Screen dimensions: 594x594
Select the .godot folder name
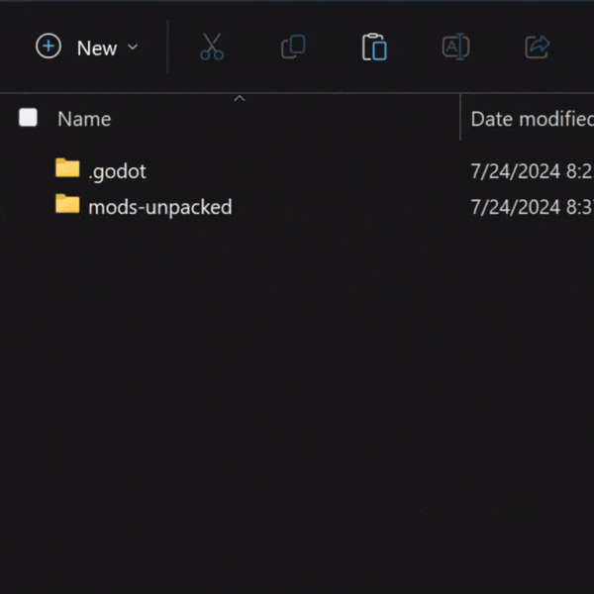coord(117,171)
